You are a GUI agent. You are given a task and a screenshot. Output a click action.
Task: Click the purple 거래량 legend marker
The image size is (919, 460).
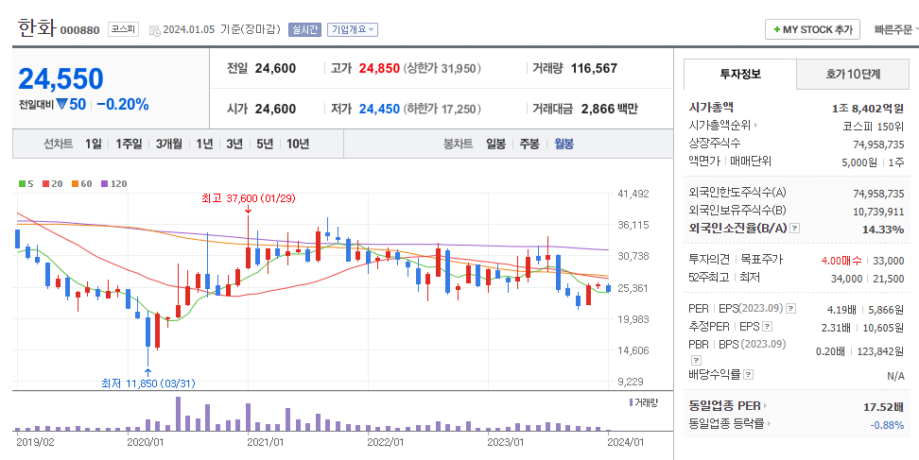point(632,402)
